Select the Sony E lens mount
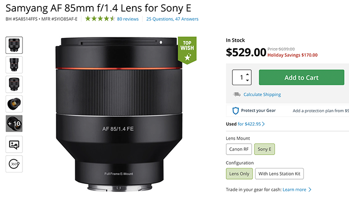349x197 pixels. (x=264, y=149)
